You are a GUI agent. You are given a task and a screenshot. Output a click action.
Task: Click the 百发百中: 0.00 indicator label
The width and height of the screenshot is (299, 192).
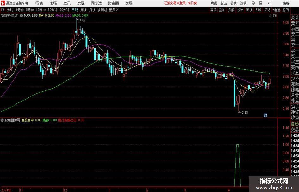[31, 120]
